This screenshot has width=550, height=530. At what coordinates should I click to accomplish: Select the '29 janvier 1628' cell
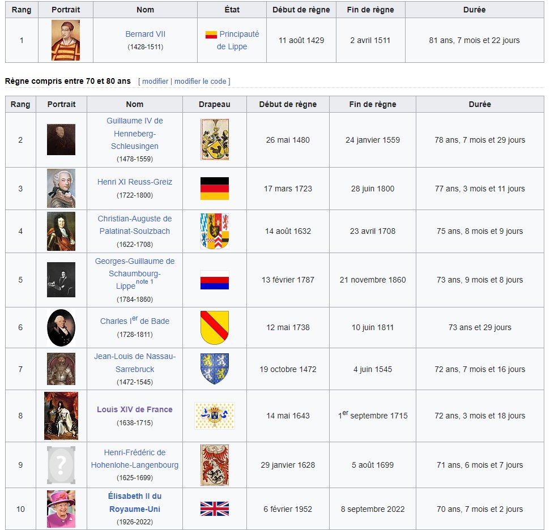[288, 465]
